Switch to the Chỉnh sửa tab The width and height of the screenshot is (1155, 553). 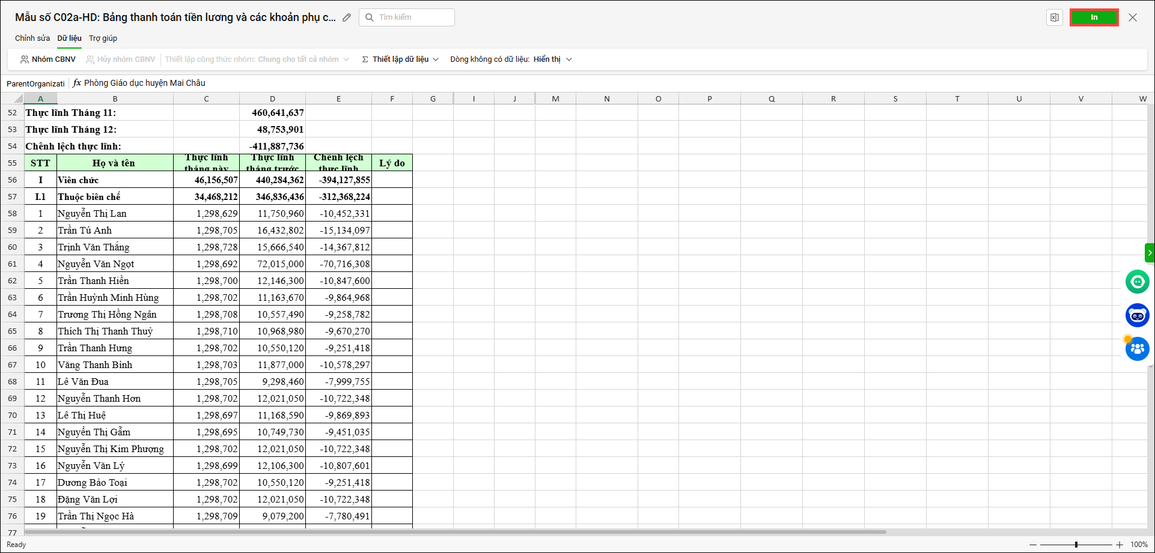click(32, 38)
